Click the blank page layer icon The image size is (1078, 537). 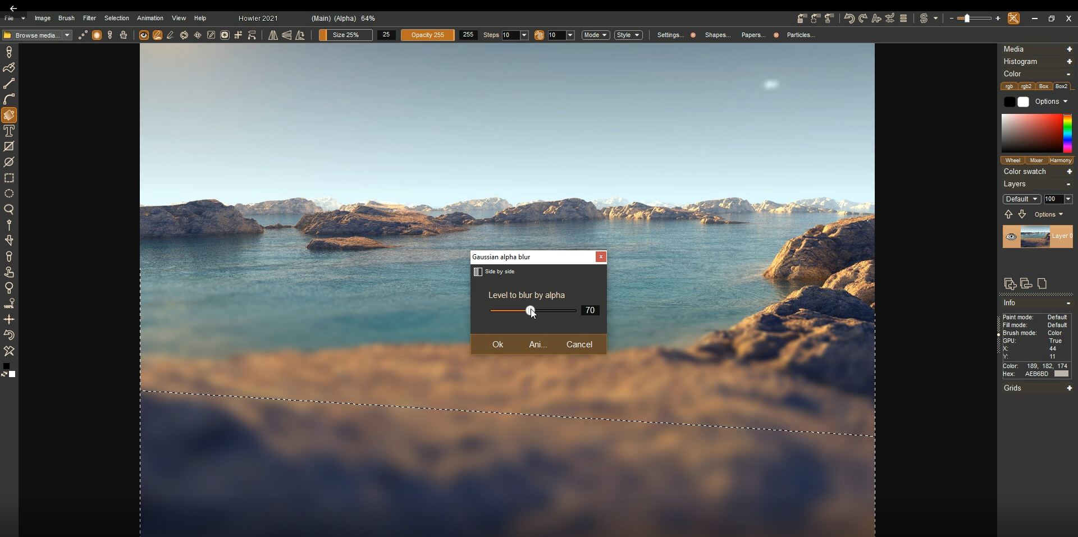tap(1042, 283)
